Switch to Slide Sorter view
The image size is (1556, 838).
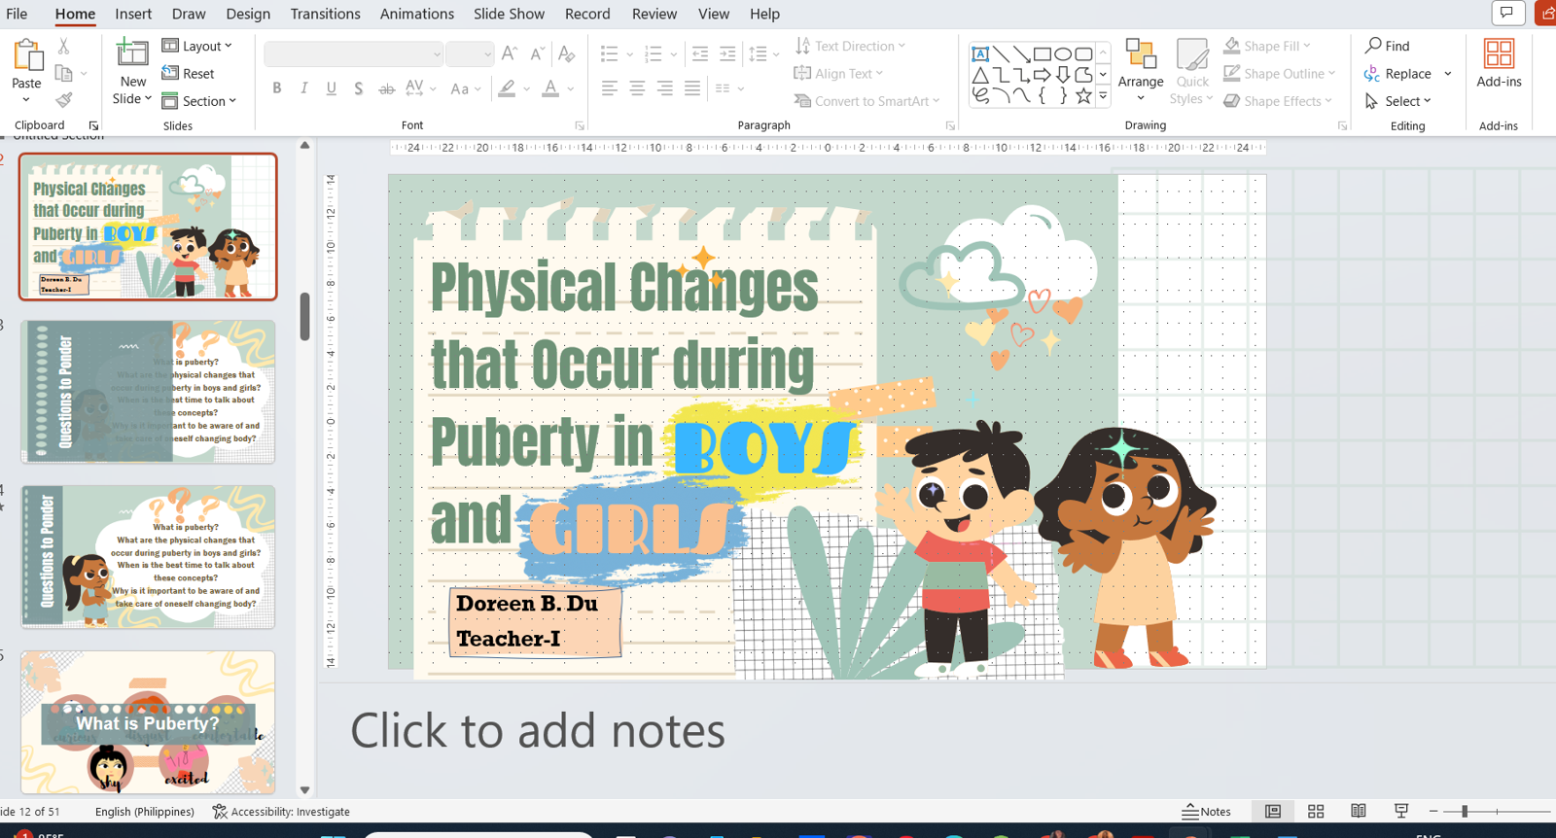[1316, 811]
